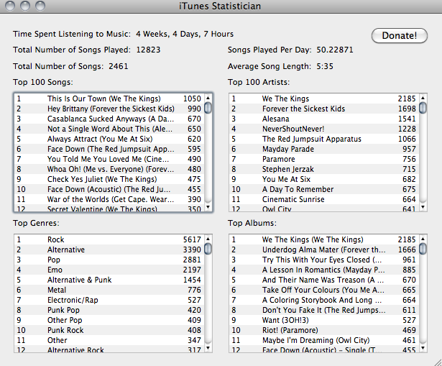Click the Top Artists scrollbar thumb
The width and height of the screenshot is (442, 366).
tap(423, 108)
